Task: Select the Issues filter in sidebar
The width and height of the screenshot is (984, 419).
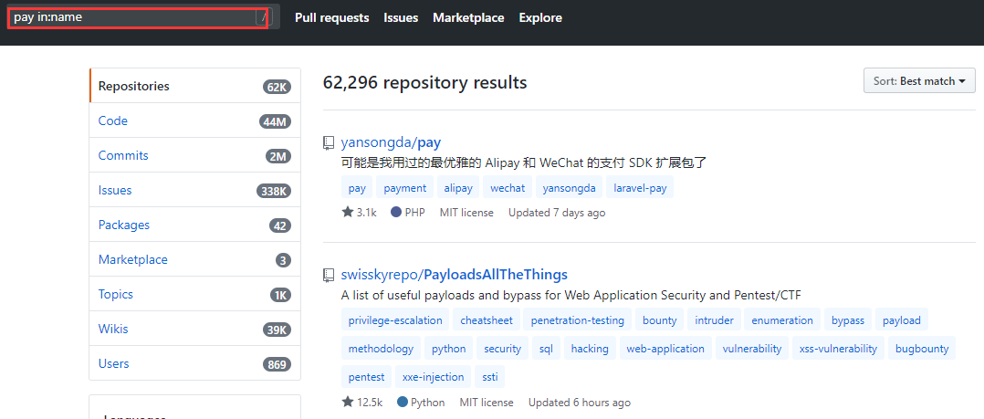Action: (x=195, y=190)
